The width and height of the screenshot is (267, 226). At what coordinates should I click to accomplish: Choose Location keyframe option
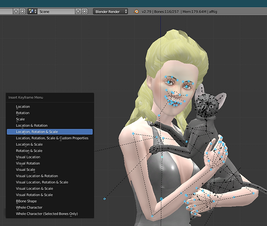(x=50, y=106)
